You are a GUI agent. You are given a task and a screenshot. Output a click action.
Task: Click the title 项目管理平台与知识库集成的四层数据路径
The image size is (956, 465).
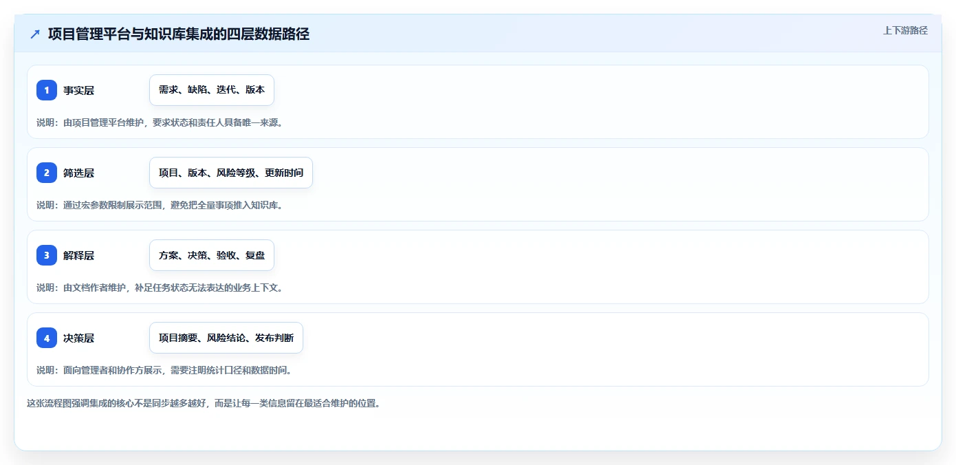(179, 34)
